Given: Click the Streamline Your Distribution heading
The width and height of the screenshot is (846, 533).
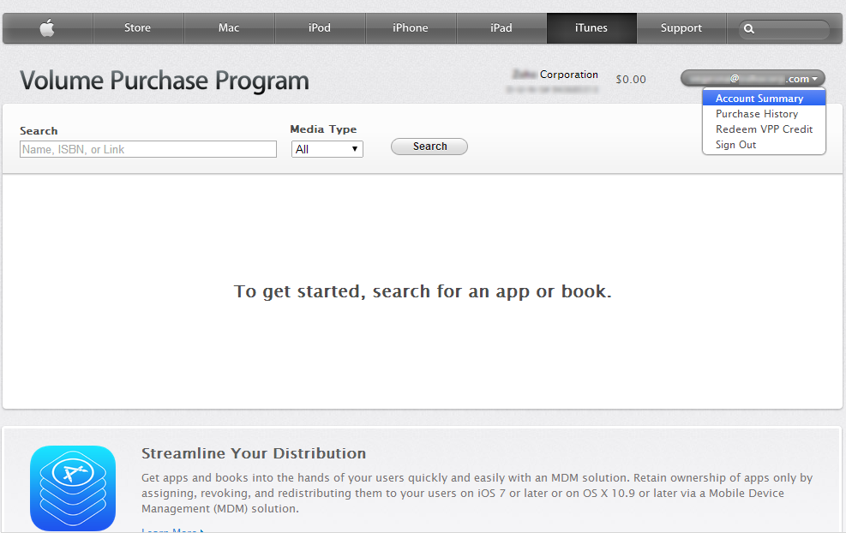Looking at the screenshot, I should pyautogui.click(x=254, y=453).
